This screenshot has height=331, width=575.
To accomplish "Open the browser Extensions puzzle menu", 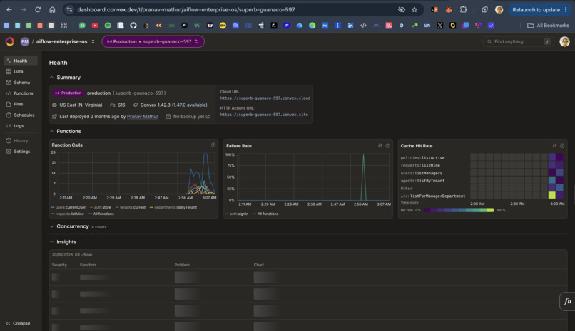I will pyautogui.click(x=464, y=10).
